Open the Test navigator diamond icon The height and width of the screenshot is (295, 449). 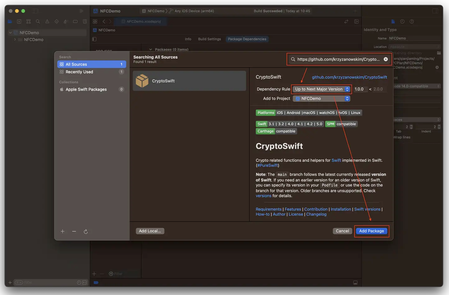(57, 22)
